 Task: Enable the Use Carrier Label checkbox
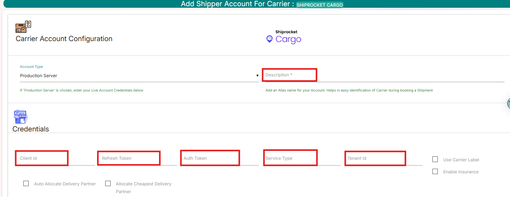pos(435,159)
